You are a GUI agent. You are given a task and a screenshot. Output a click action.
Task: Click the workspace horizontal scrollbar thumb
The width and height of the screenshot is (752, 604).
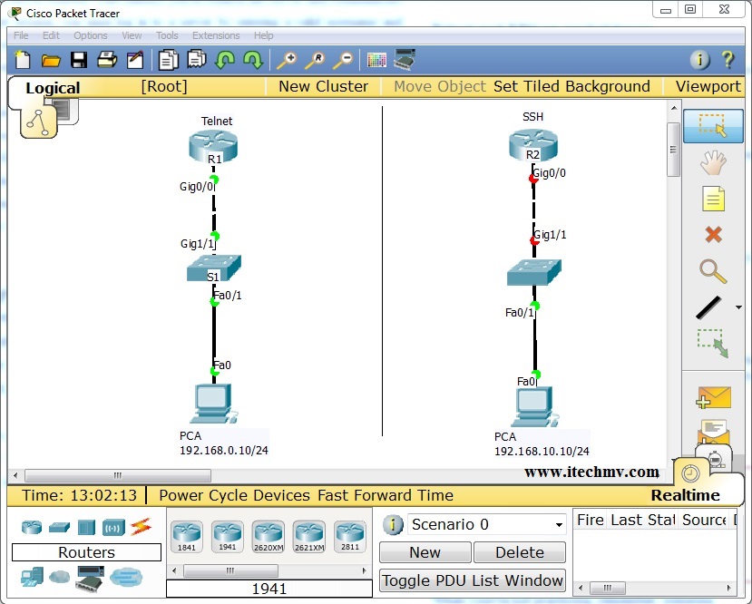coord(118,475)
